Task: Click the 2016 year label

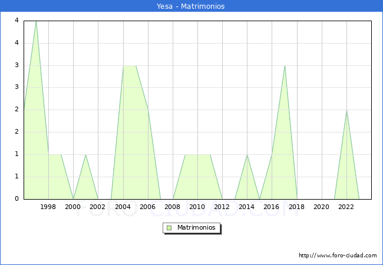Action: [272, 207]
